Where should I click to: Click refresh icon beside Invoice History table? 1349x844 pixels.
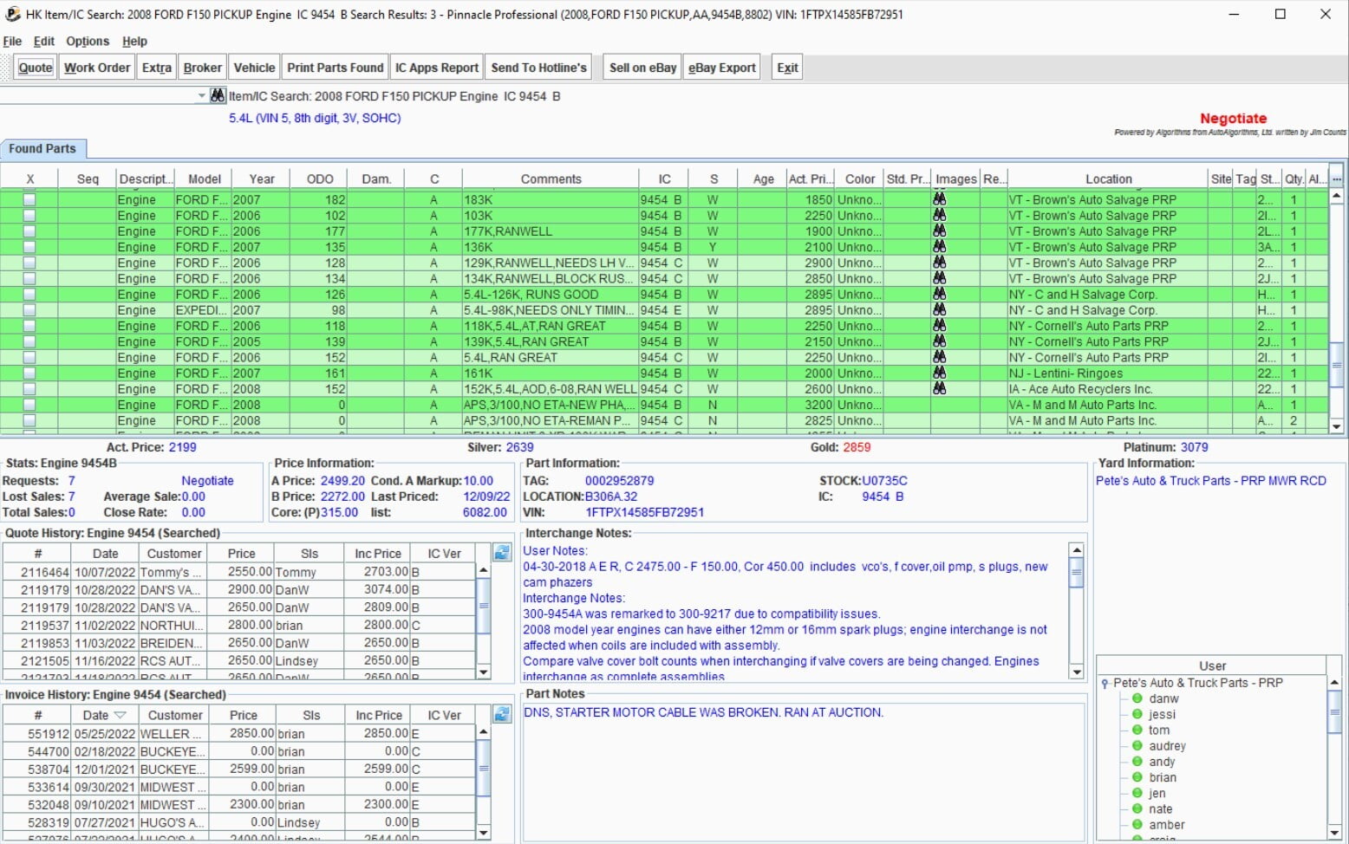(502, 714)
